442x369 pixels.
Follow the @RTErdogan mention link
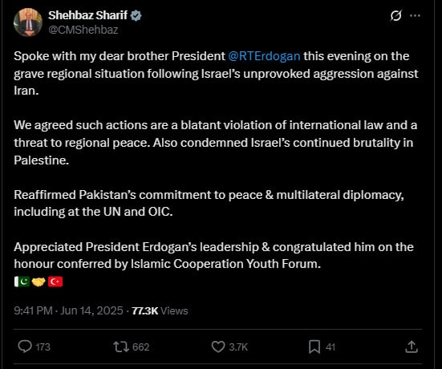pos(264,56)
